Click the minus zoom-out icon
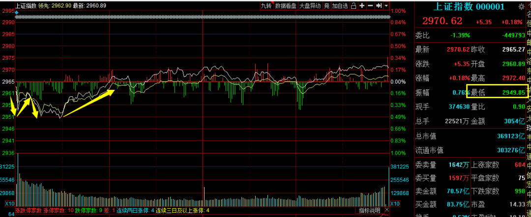The width and height of the screenshot is (531, 217). [371, 5]
